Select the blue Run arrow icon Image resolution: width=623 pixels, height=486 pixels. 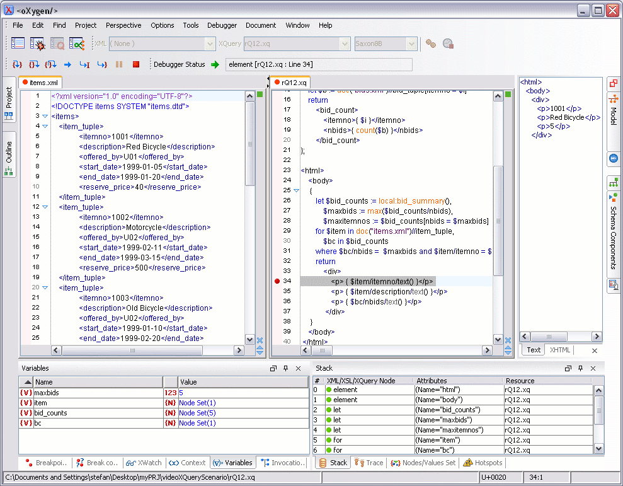[x=68, y=64]
